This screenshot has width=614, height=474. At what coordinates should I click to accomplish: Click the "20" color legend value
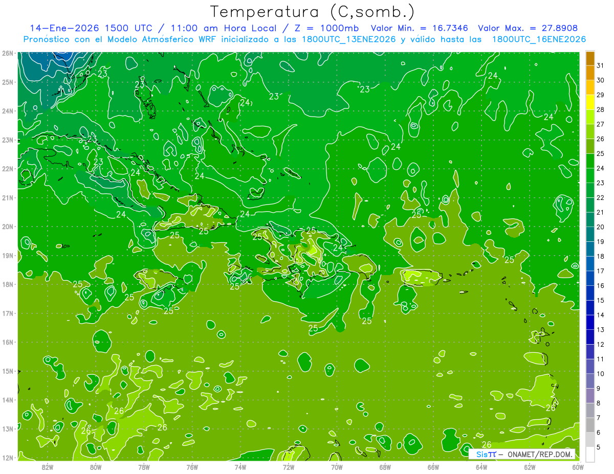click(x=601, y=227)
